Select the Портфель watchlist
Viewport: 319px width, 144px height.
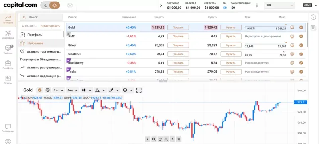click(41, 35)
